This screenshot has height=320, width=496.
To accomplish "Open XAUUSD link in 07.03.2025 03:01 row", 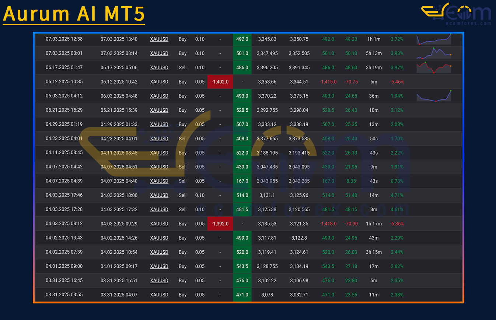I will click(159, 53).
